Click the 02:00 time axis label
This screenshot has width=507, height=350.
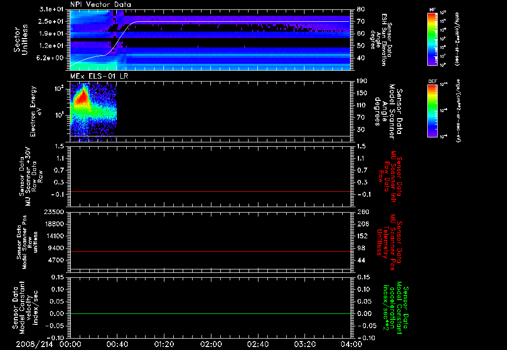coord(211,344)
